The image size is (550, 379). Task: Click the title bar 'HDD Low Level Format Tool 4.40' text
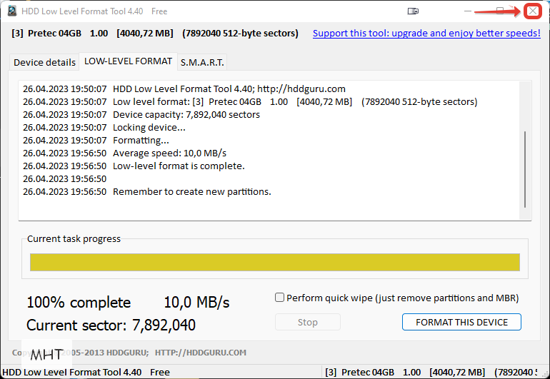click(x=82, y=11)
